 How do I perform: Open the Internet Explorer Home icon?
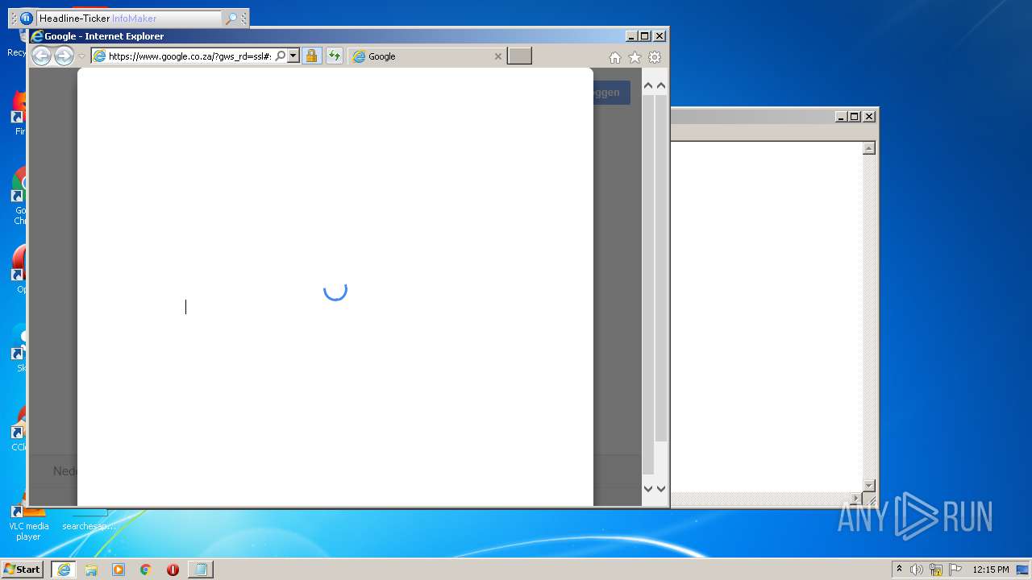coord(615,57)
